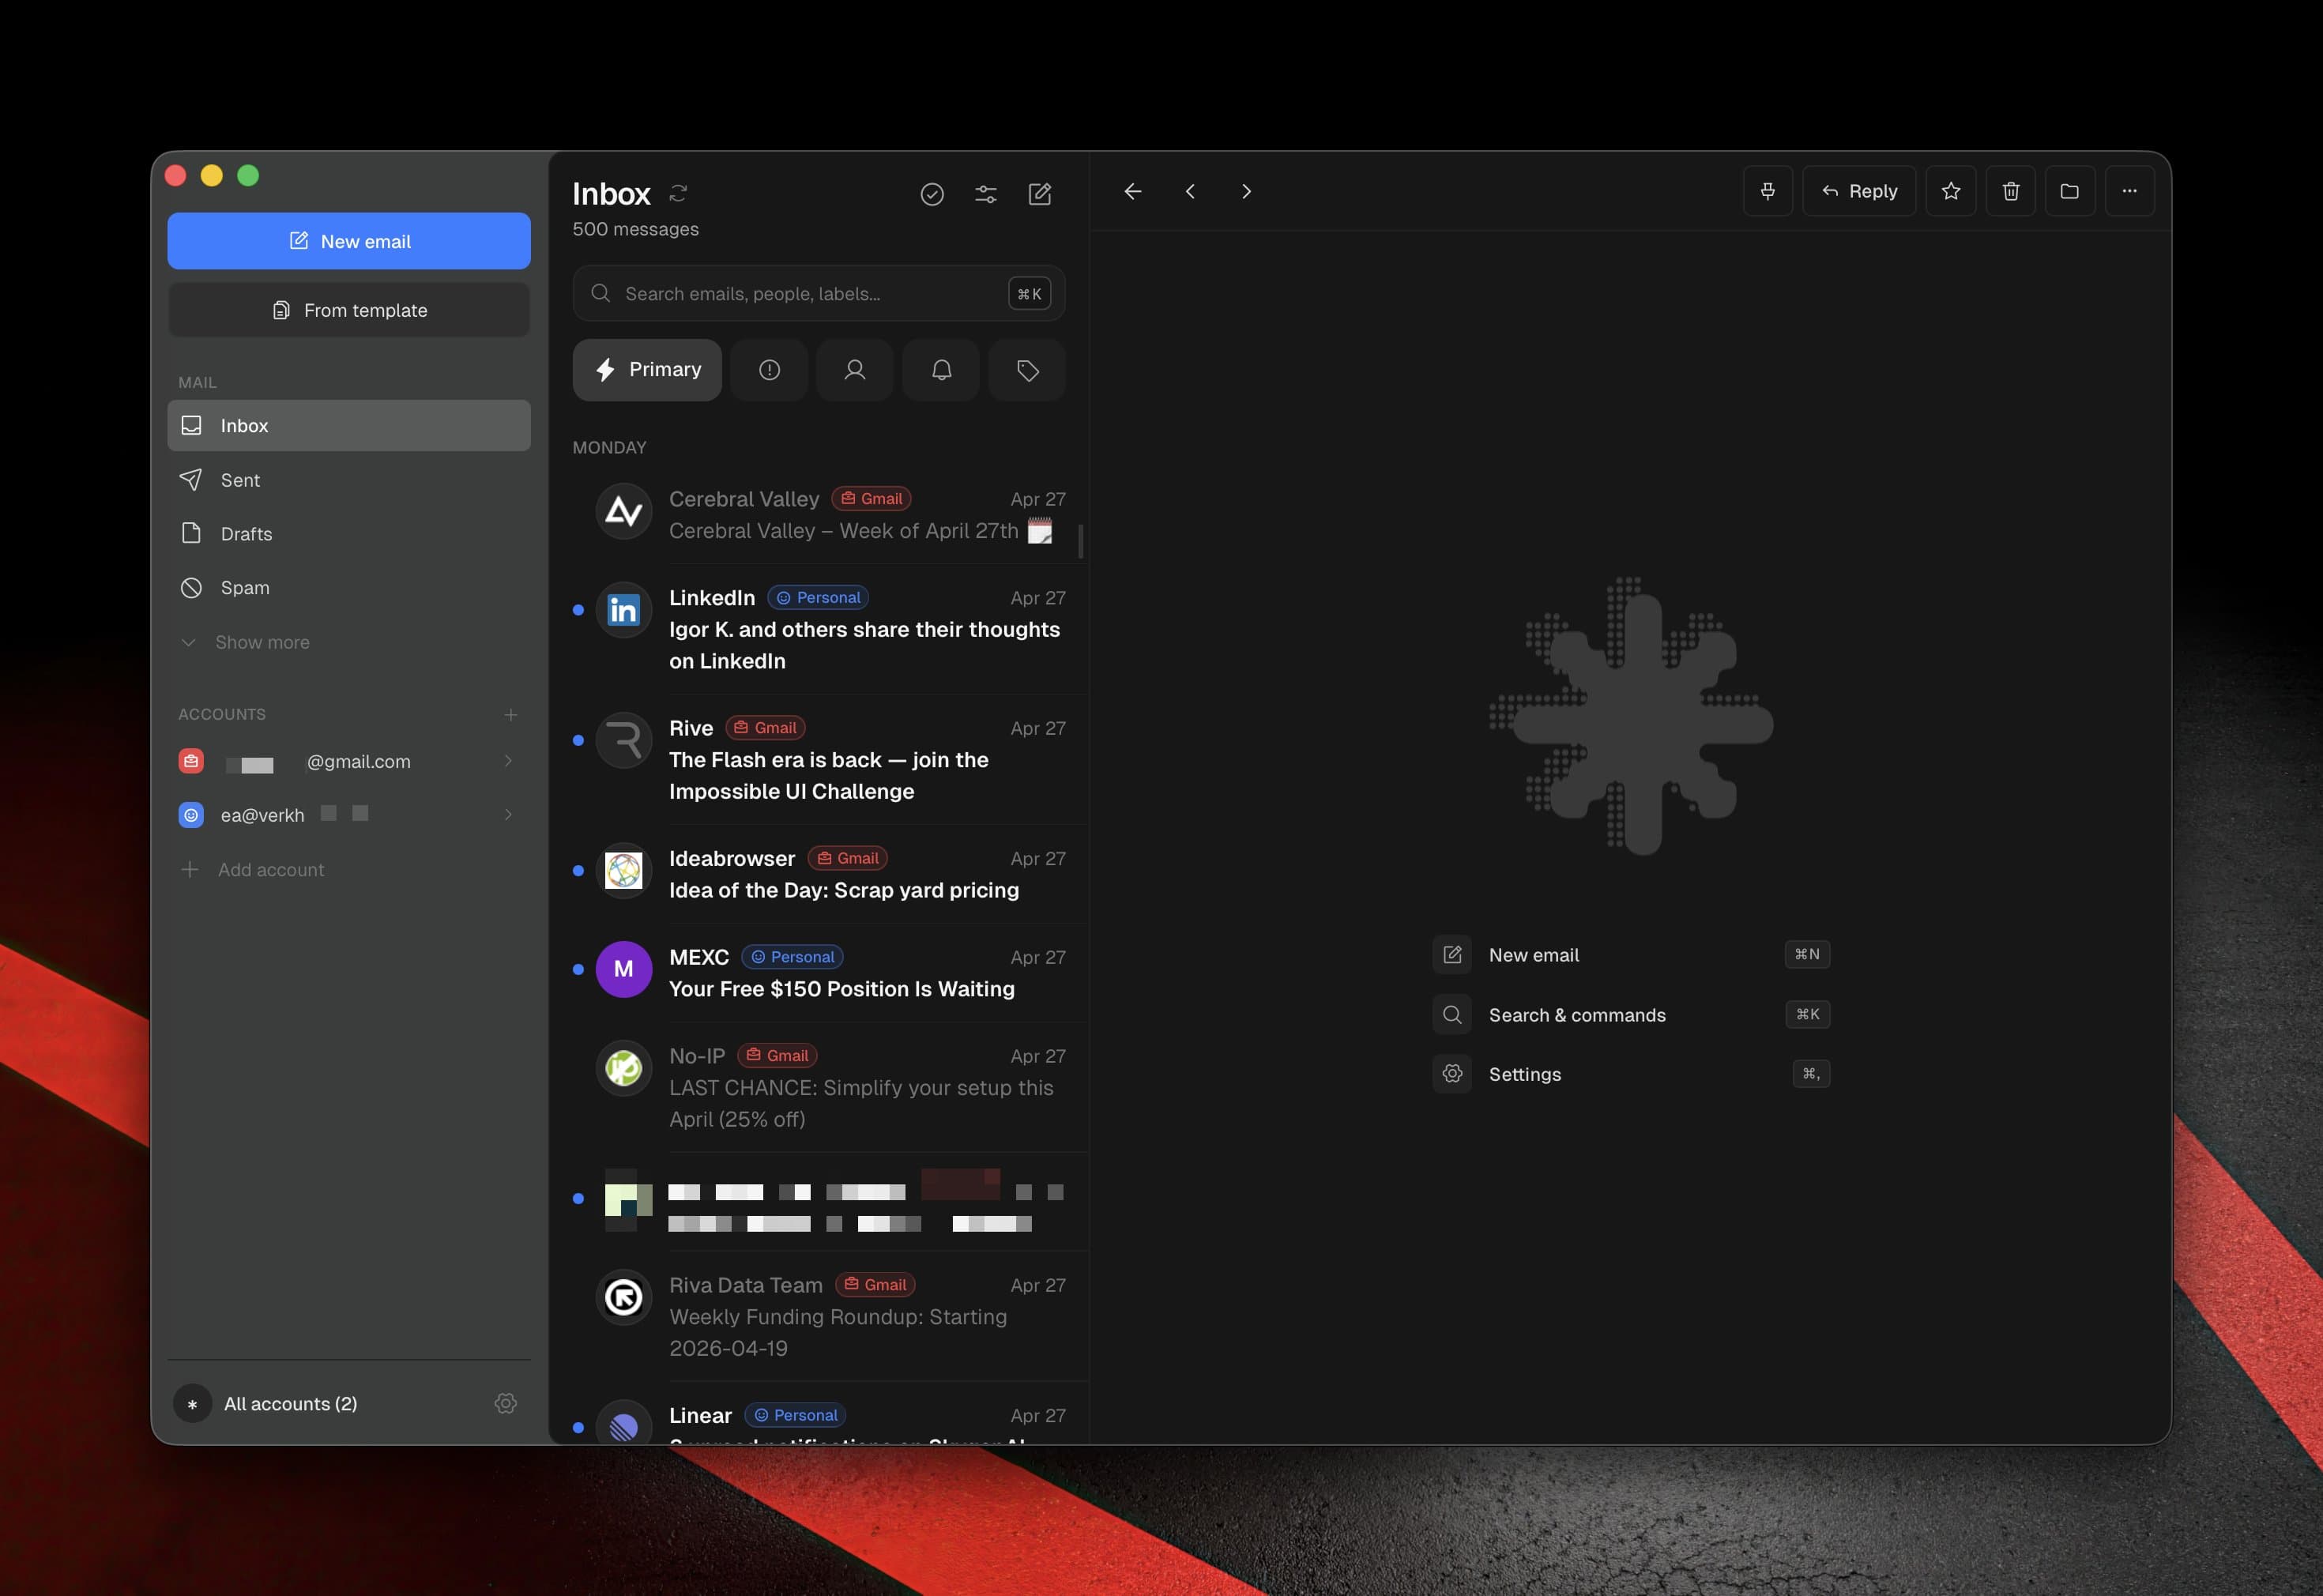Image resolution: width=2323 pixels, height=1596 pixels.
Task: Click the message list scrollbar thumb
Action: (x=1081, y=541)
